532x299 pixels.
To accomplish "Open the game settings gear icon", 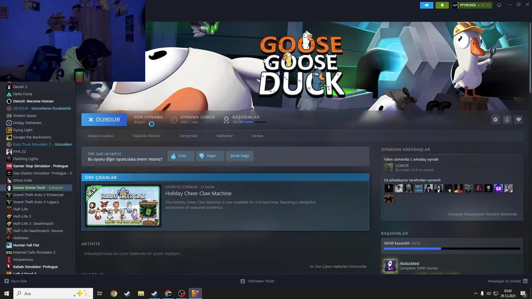I will [495, 120].
